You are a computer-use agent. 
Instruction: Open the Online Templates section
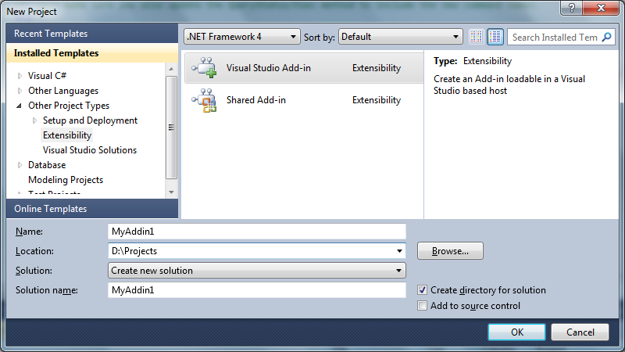point(92,209)
